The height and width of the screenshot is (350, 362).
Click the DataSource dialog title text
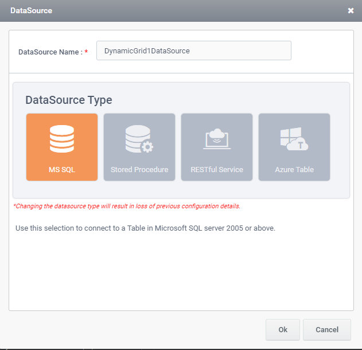pos(31,11)
